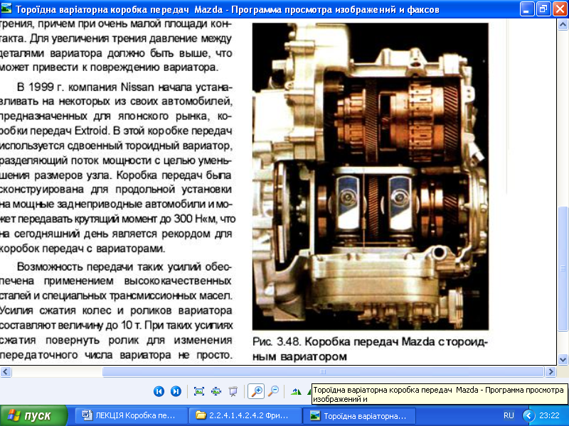Switch to the ЛЕКЦІЯ Коробка пе... Word taskbar button

[x=131, y=415]
